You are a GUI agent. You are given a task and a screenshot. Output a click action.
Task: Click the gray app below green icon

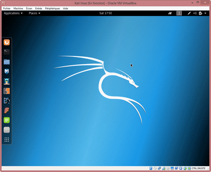[7, 130]
